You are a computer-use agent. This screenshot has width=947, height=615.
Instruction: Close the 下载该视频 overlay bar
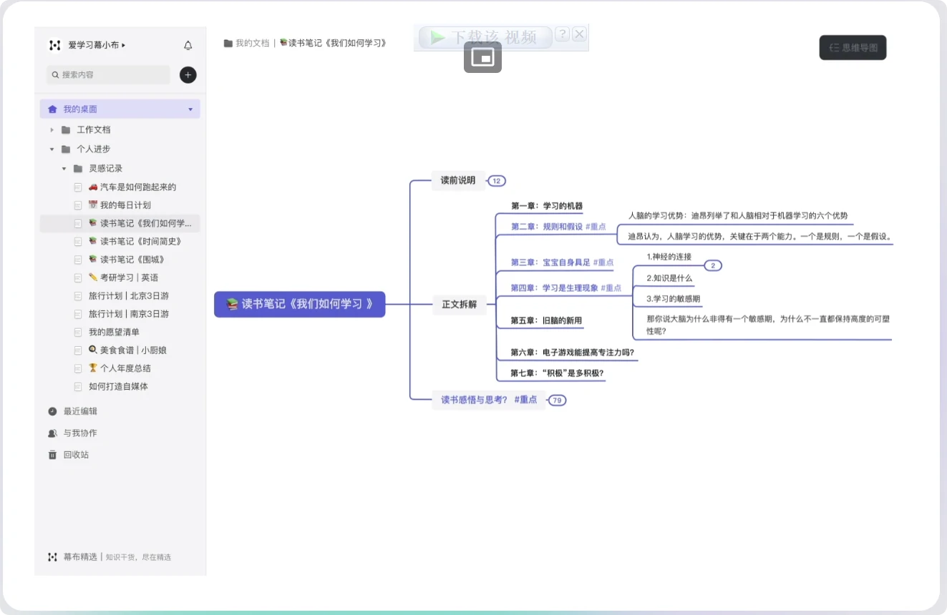(579, 34)
